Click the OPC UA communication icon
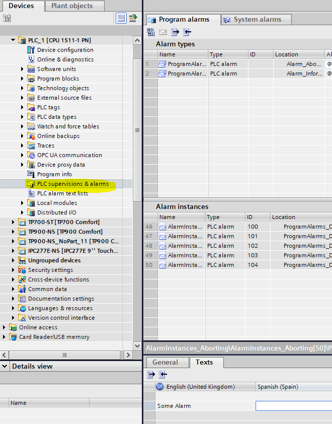The height and width of the screenshot is (424, 332). pyautogui.click(x=32, y=155)
